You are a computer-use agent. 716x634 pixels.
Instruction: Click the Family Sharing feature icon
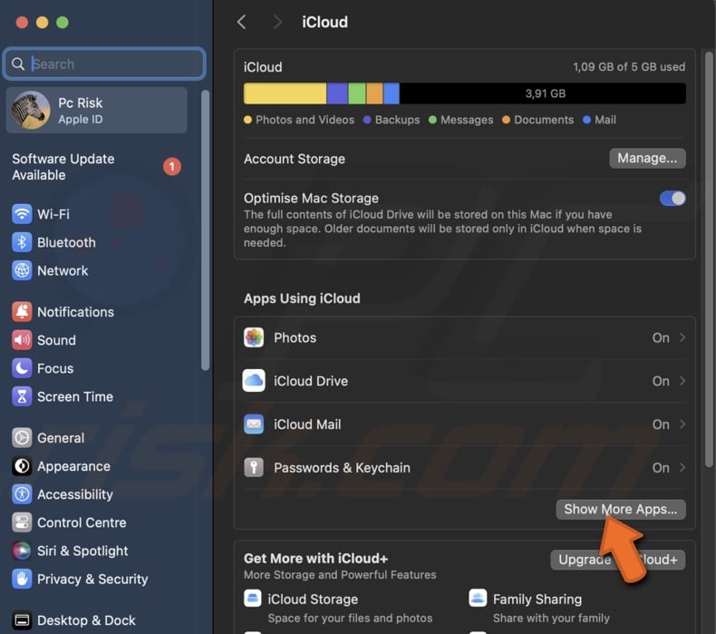coord(478,598)
